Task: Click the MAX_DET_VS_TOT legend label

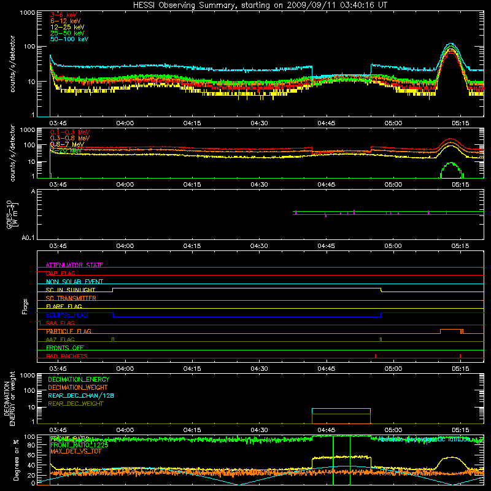Action: coord(75,452)
